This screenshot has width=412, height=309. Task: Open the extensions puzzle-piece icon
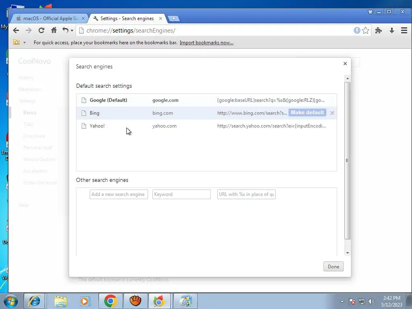coord(378,31)
